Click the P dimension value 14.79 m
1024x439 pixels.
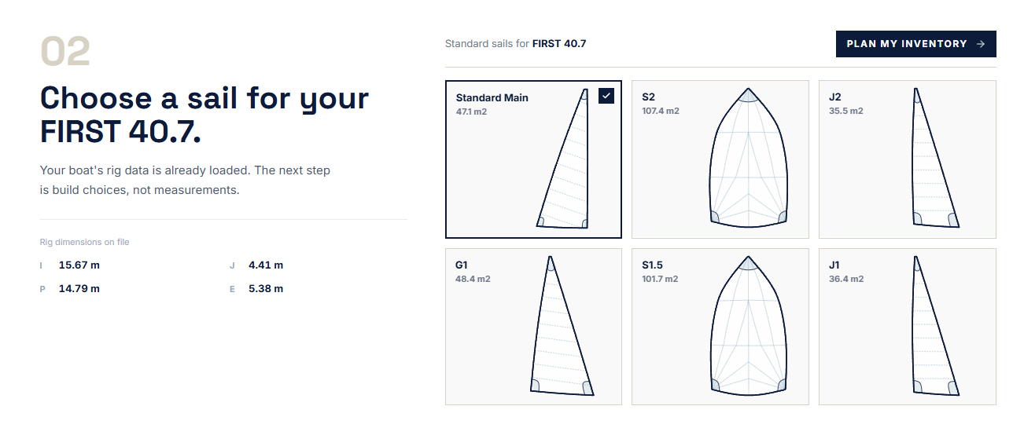[x=79, y=288]
